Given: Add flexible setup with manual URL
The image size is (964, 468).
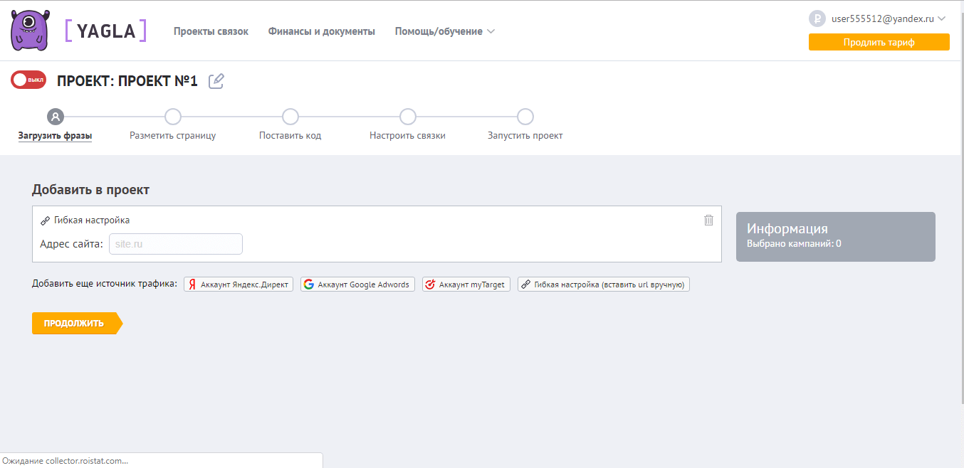Looking at the screenshot, I should point(603,284).
